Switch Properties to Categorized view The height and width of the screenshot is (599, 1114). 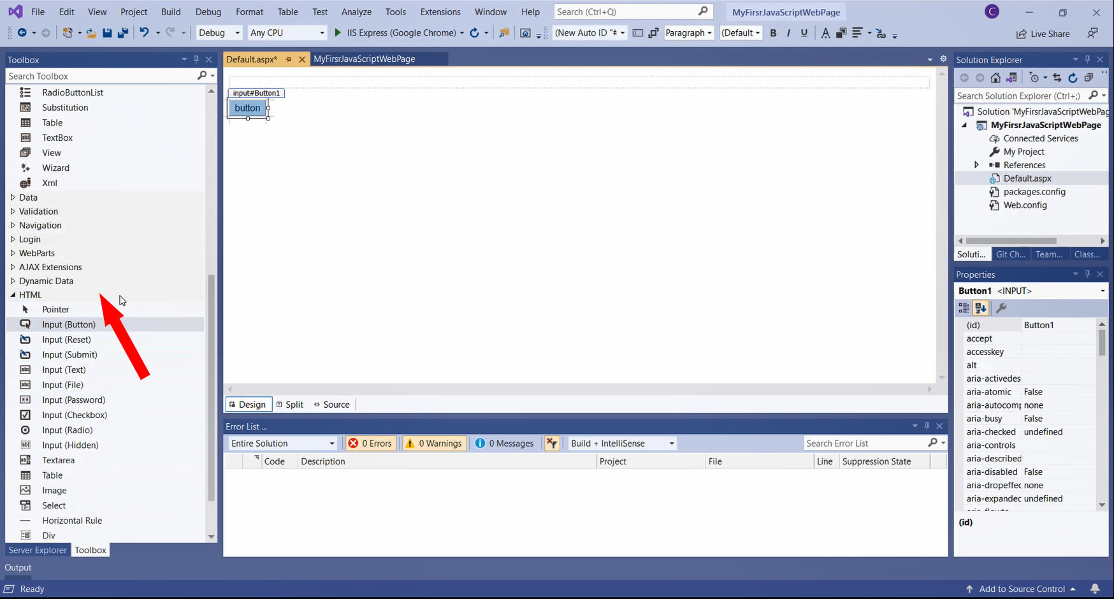[964, 308]
